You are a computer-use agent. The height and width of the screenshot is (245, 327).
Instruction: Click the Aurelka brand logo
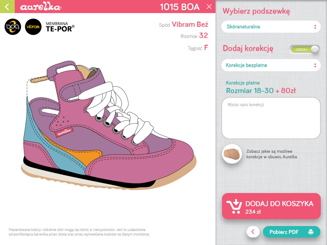pos(41,6)
